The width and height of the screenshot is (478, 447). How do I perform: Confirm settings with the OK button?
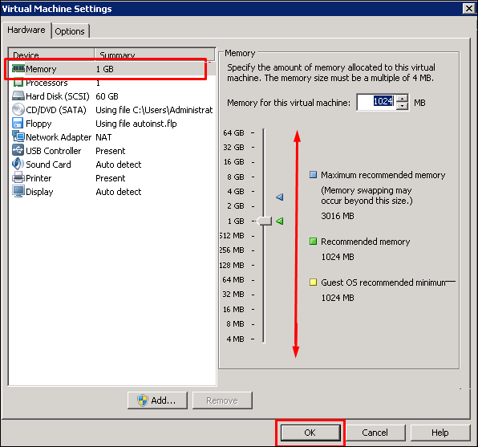(310, 433)
